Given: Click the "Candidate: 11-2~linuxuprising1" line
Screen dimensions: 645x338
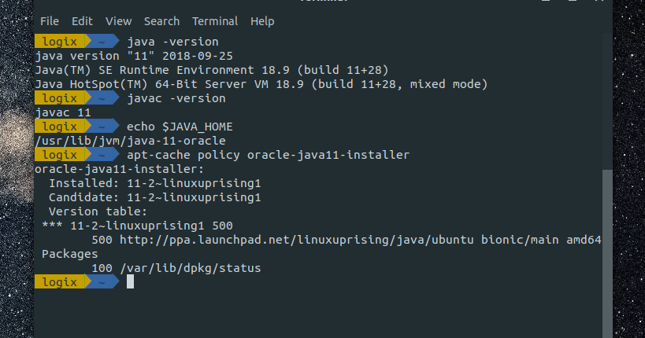Looking at the screenshot, I should pos(154,197).
